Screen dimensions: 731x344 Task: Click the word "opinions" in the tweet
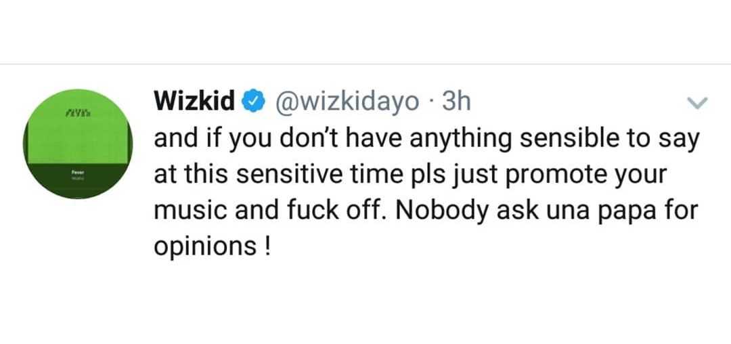coord(204,245)
